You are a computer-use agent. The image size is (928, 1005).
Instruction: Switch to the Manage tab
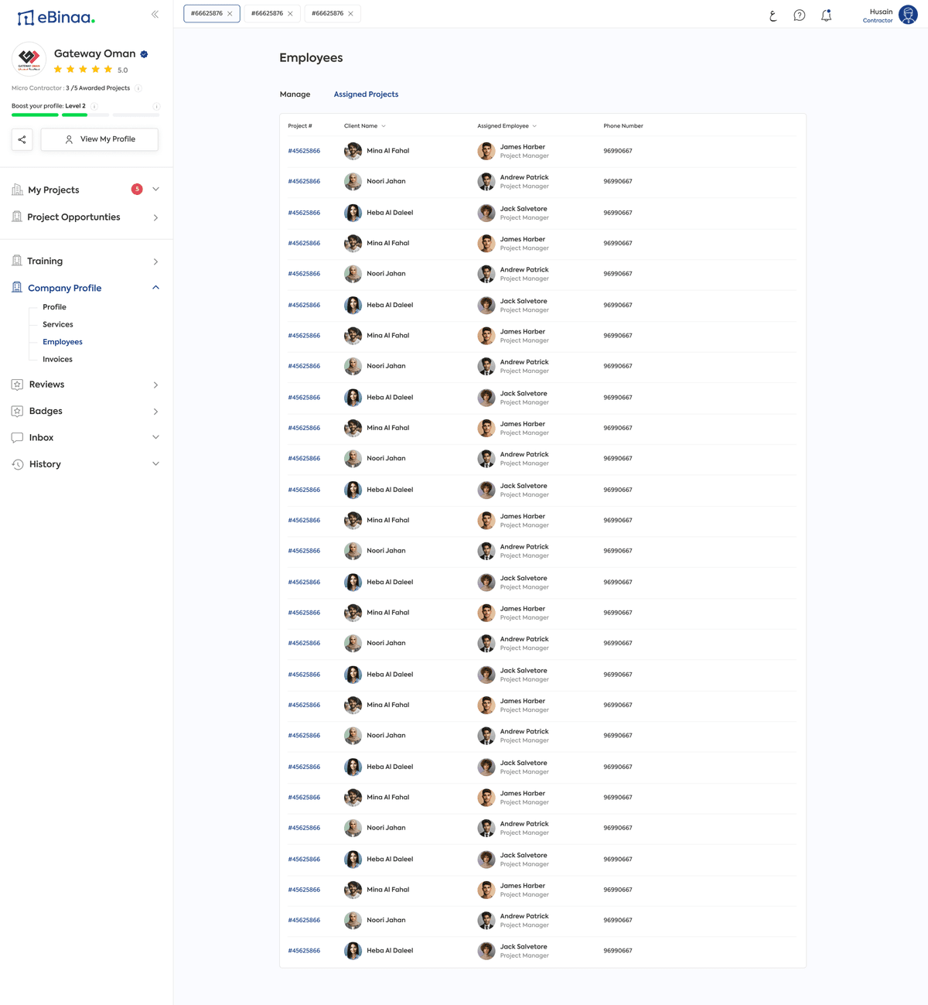pyautogui.click(x=295, y=94)
